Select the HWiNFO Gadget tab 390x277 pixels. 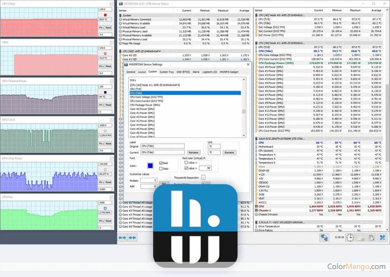coord(229,72)
